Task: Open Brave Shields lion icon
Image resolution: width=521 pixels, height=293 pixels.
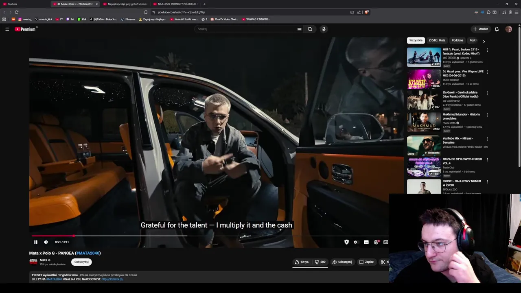Action: [366, 12]
